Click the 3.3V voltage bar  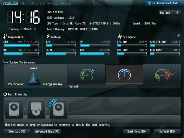61,54
